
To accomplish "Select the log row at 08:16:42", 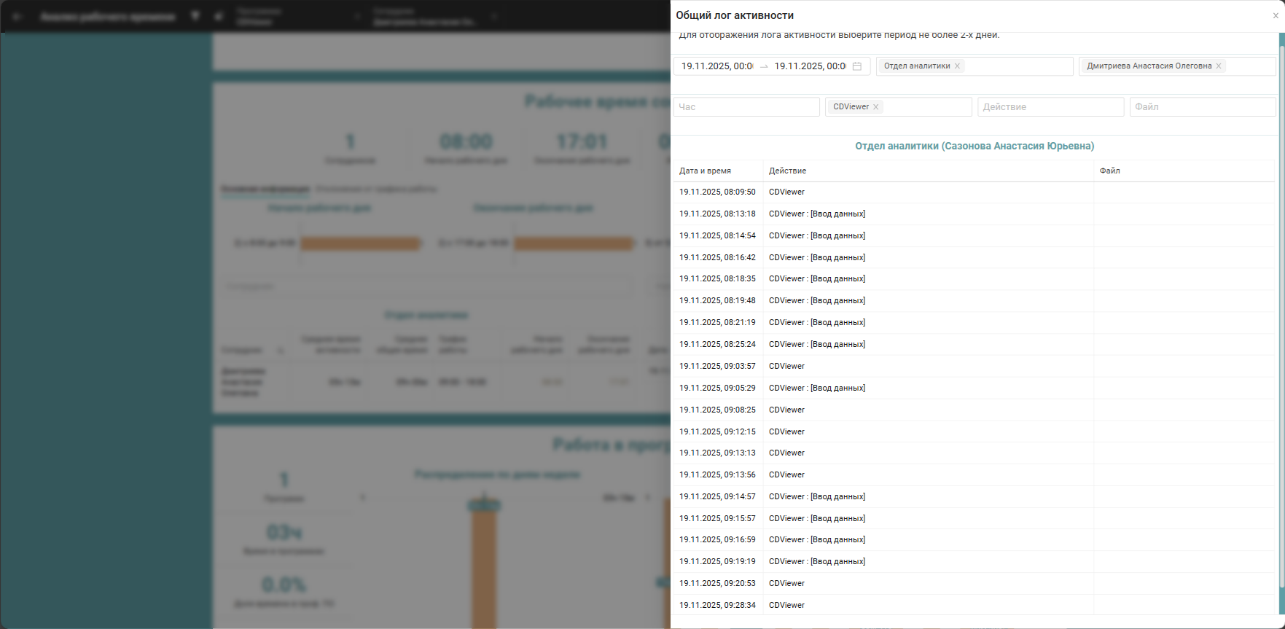I will click(974, 258).
